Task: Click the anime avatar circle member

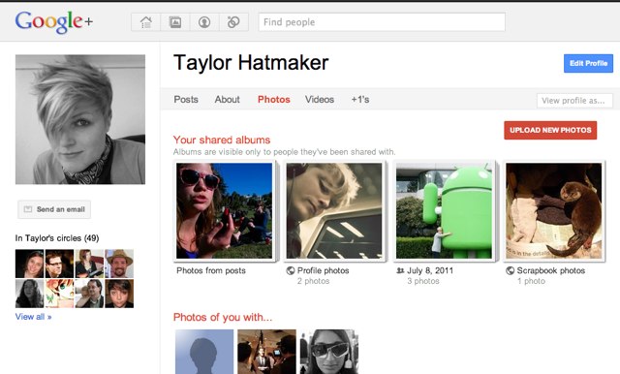Action: [x=59, y=294]
